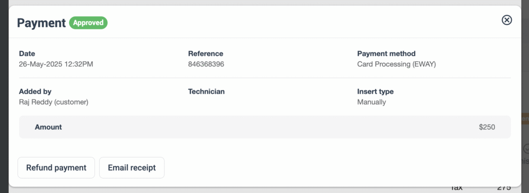
Task: Click the Added by heading label
Action: click(x=35, y=92)
